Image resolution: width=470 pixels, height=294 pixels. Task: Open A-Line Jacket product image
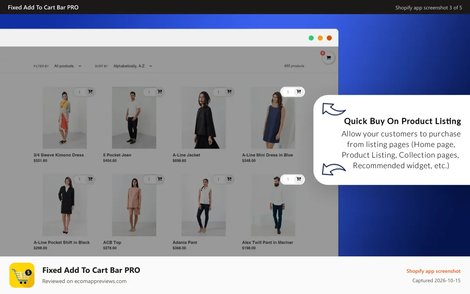pyautogui.click(x=204, y=118)
